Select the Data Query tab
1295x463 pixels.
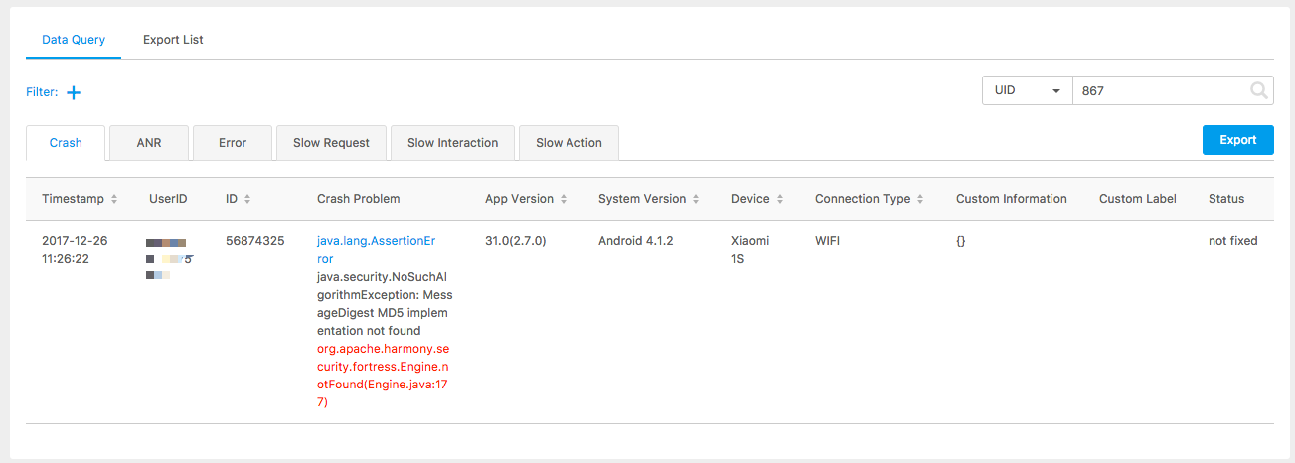coord(74,40)
